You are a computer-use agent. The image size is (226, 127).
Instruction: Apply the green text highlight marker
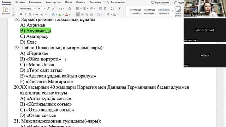click(60, 14)
